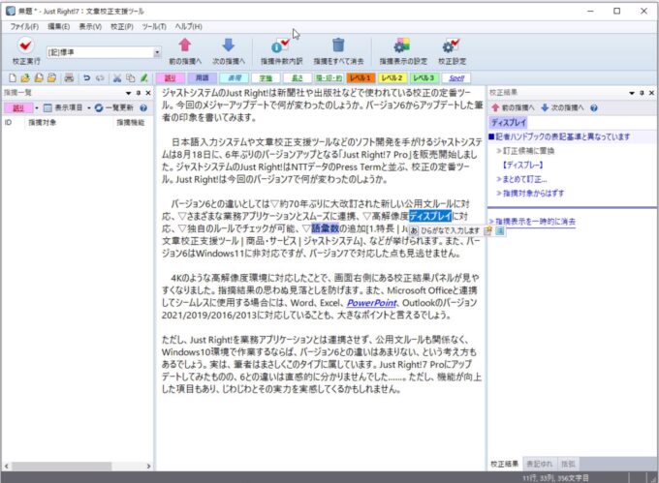659x483 pixels.
Task: Click 訂正候補に置換 link
Action: 528,151
